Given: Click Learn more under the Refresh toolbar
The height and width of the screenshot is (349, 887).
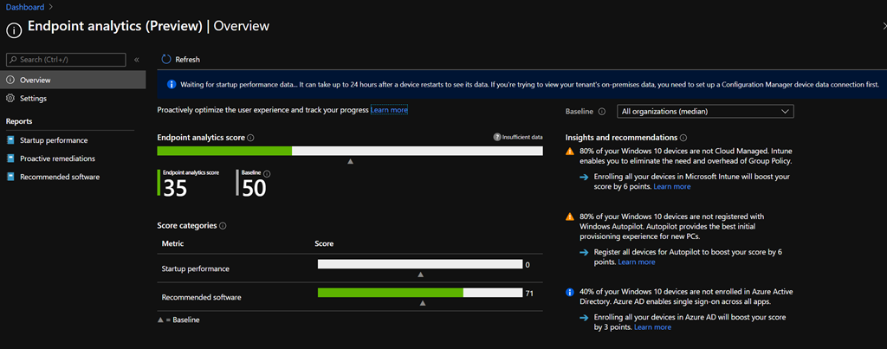Looking at the screenshot, I should (x=389, y=110).
